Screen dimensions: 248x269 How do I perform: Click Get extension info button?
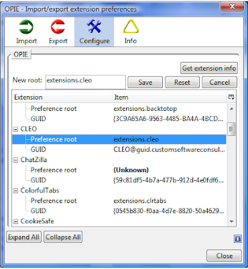click(x=209, y=68)
